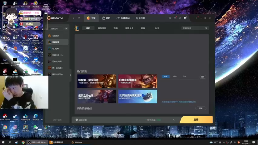The height and width of the screenshot is (145, 258).
Task: Open the WeGame more-options menu icon
Action: tap(197, 18)
